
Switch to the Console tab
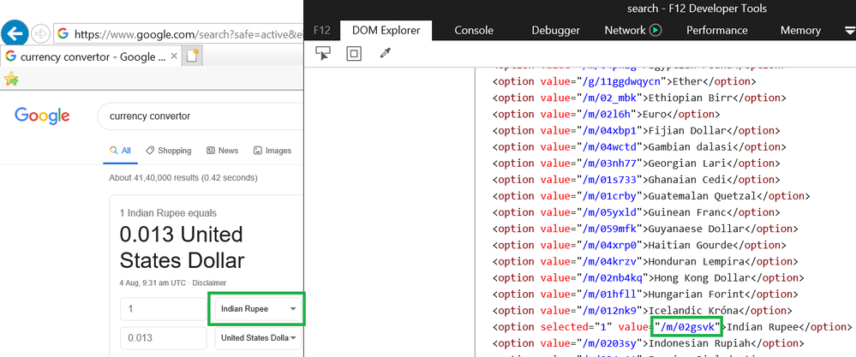click(x=474, y=31)
